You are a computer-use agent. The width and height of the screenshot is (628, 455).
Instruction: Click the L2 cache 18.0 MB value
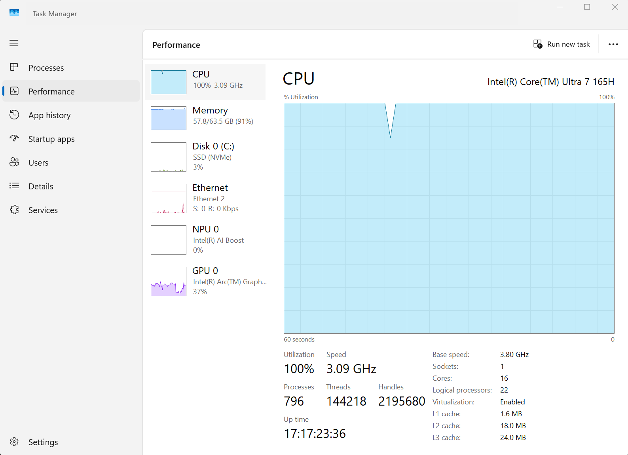[513, 426]
